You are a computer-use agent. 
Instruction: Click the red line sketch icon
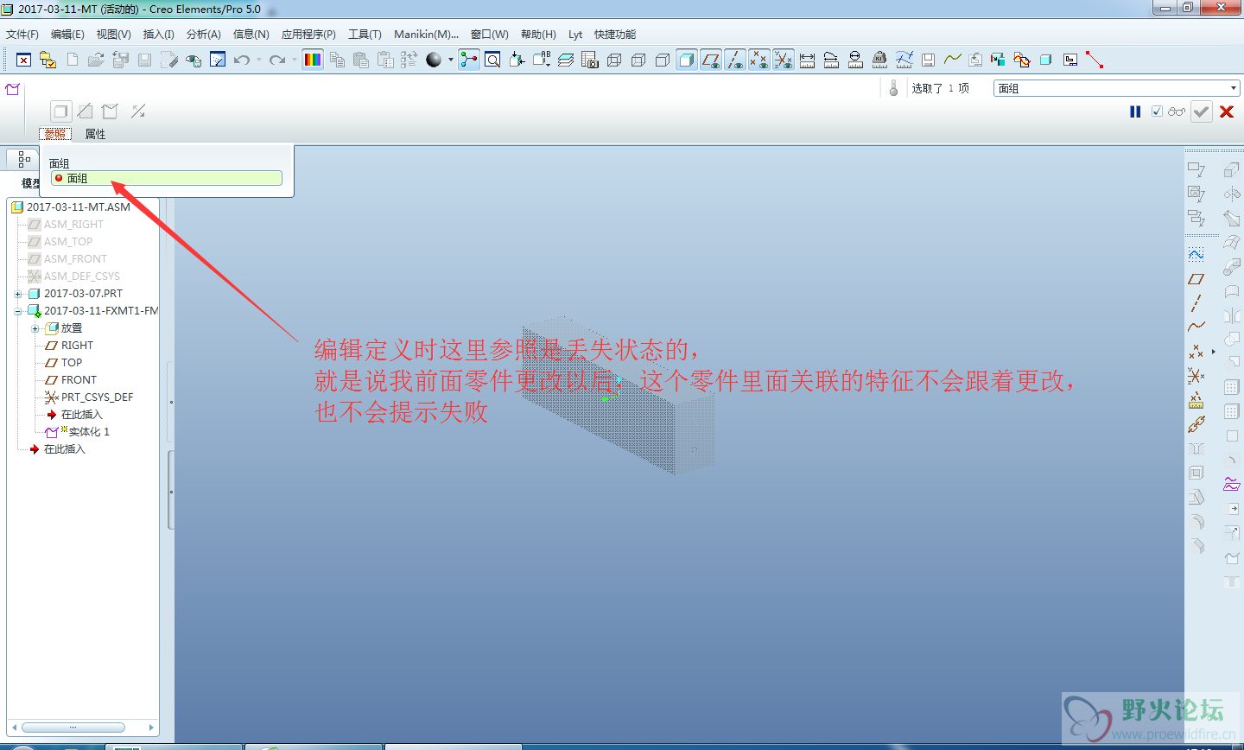coord(1095,60)
